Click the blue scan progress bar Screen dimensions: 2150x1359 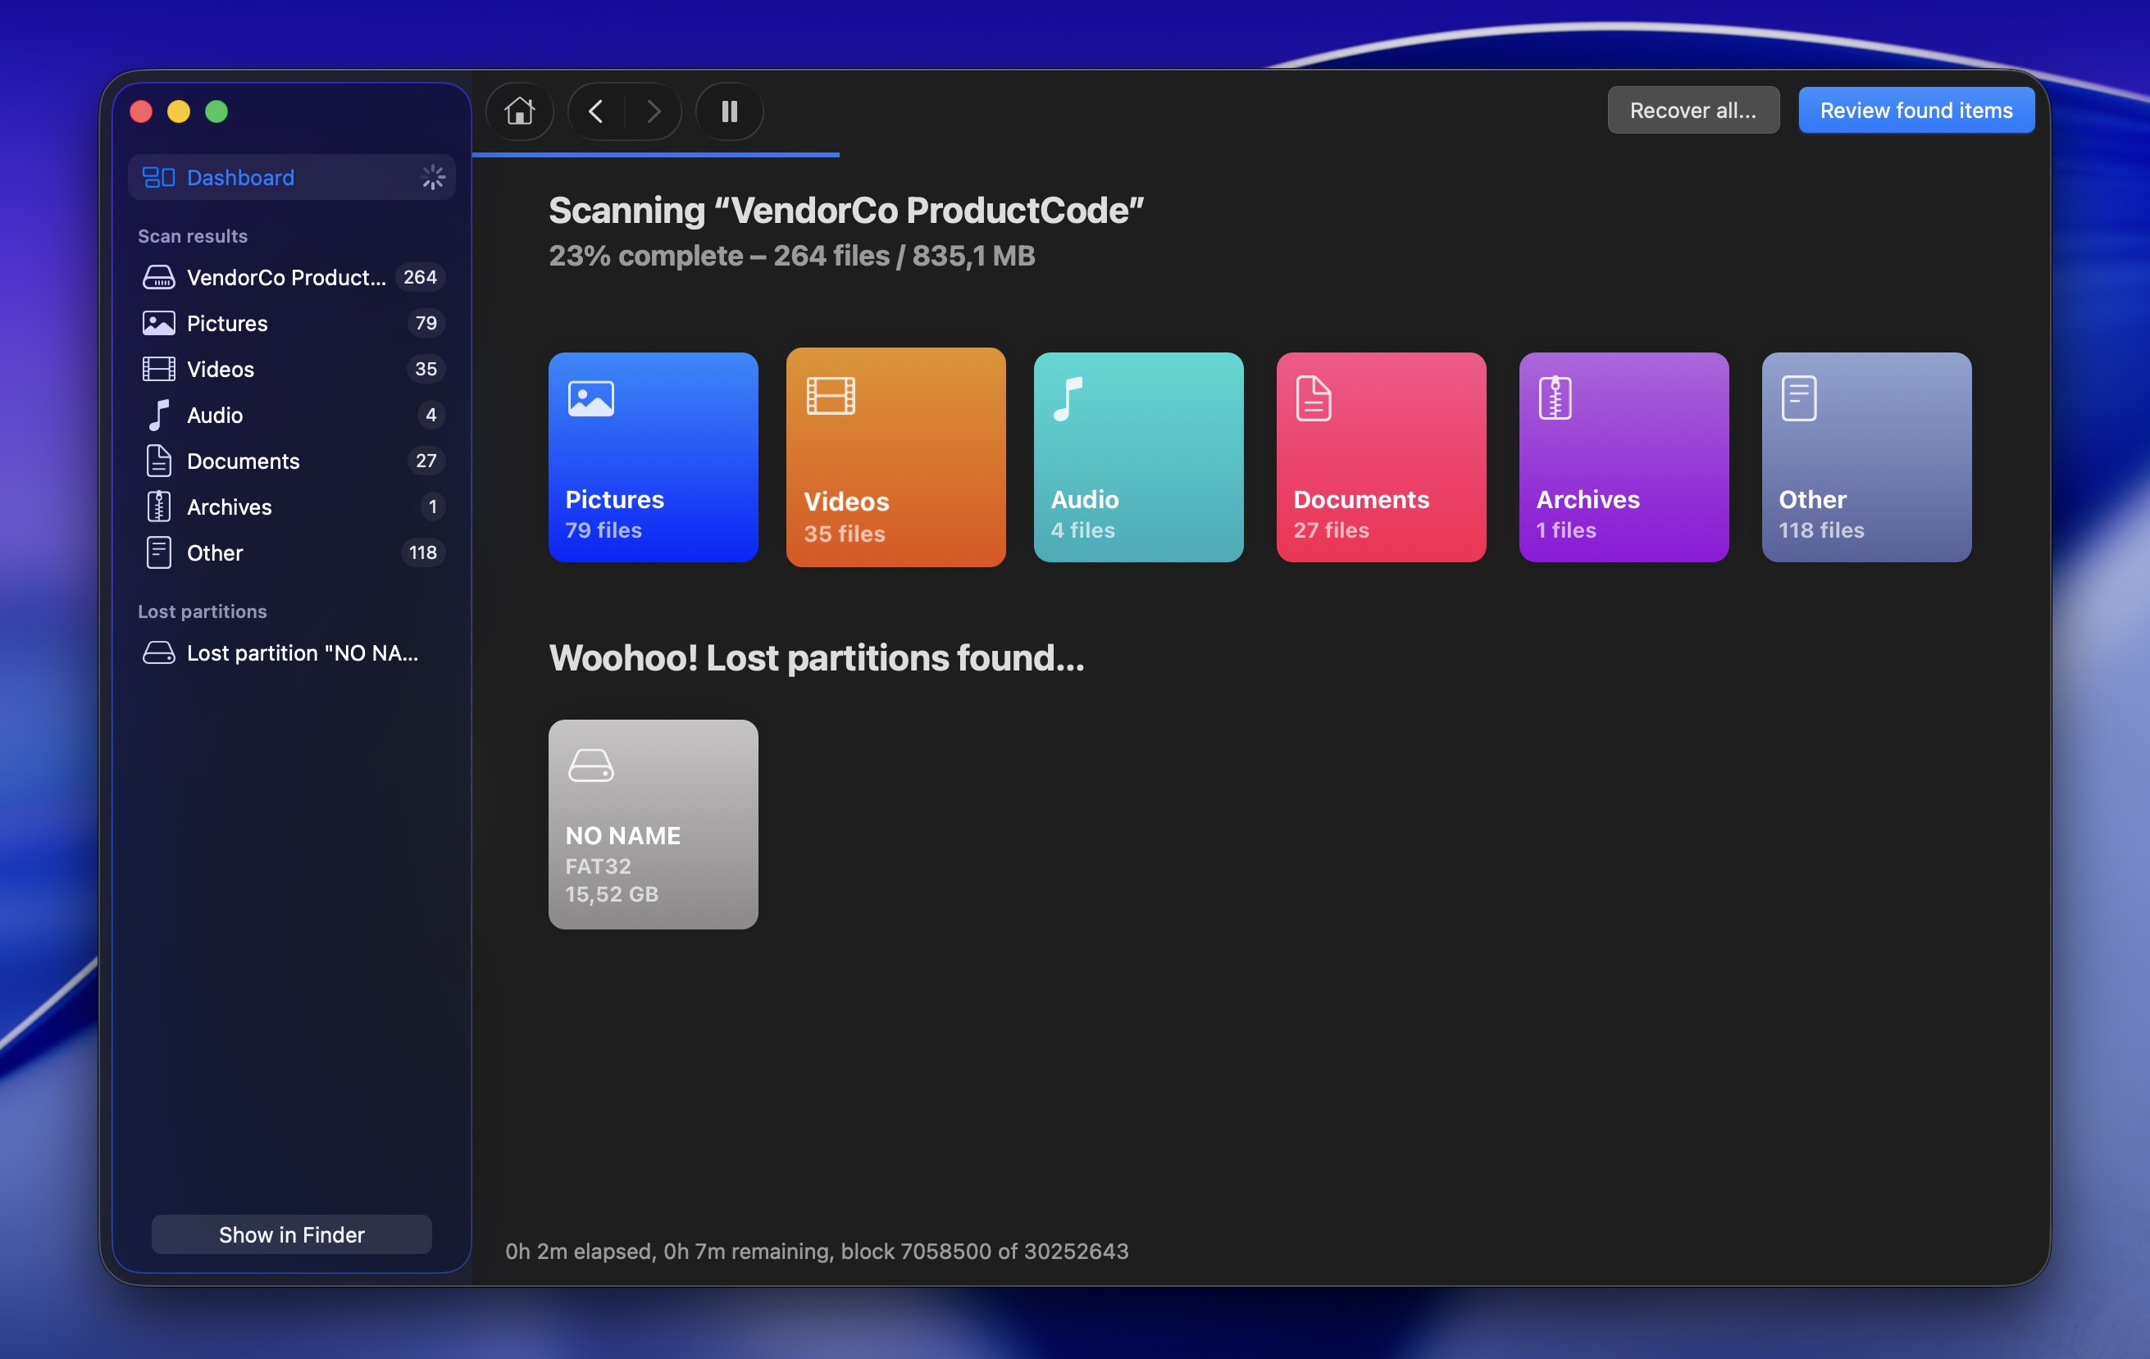click(x=655, y=155)
